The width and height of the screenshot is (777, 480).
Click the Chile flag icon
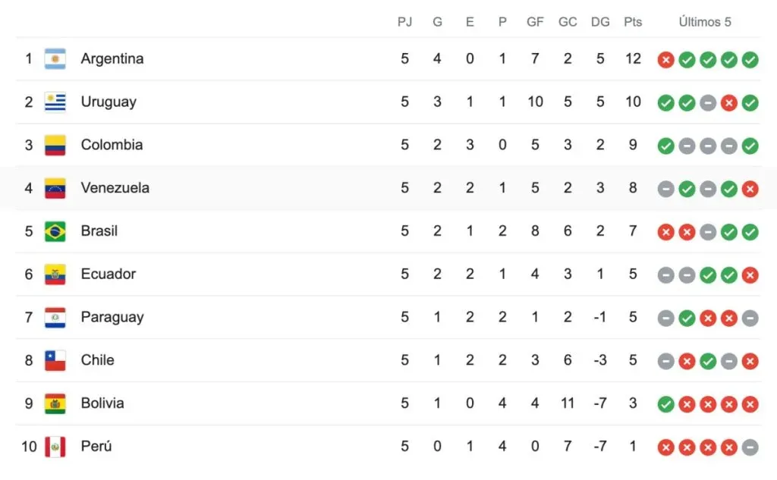point(55,360)
